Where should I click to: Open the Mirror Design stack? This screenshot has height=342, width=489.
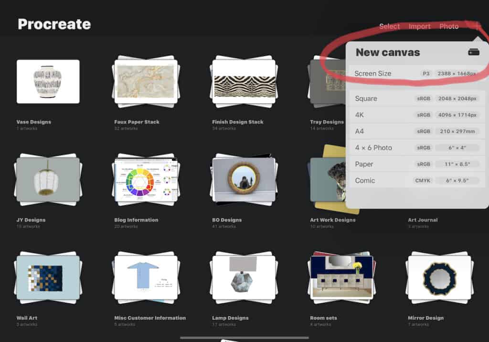[x=439, y=277]
